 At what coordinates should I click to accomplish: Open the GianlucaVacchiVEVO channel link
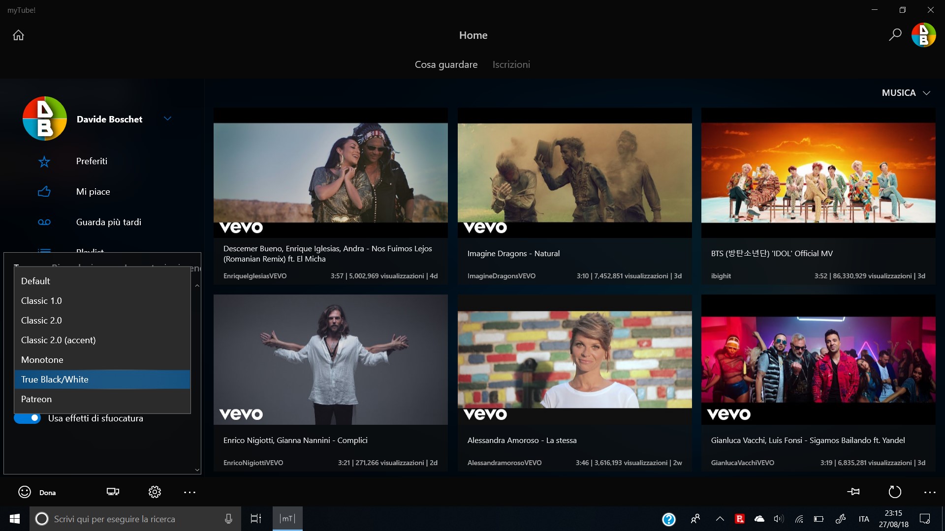(x=742, y=463)
